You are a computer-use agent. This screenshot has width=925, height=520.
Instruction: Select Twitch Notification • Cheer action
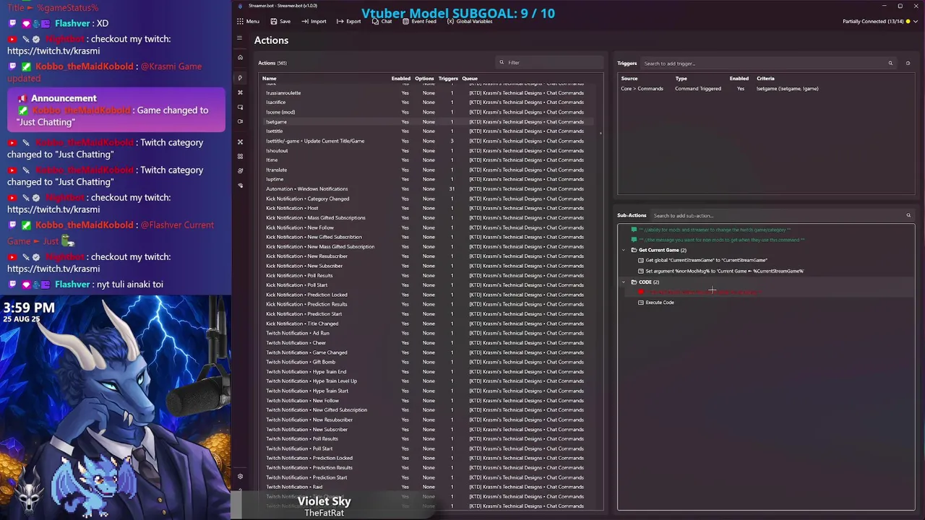tap(430, 343)
